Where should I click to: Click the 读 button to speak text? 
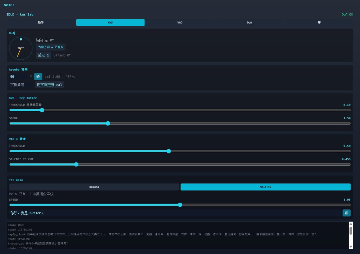pyautogui.click(x=346, y=213)
